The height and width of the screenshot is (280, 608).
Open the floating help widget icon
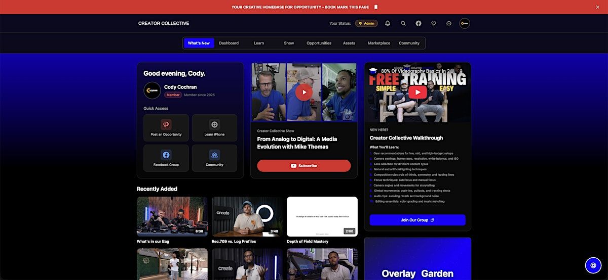(x=593, y=265)
